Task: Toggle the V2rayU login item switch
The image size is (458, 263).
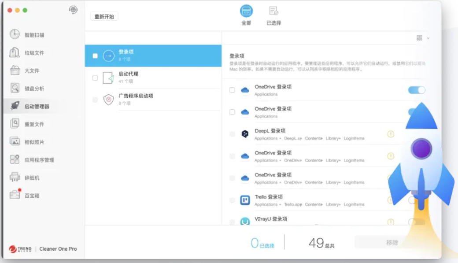Action: point(417,222)
